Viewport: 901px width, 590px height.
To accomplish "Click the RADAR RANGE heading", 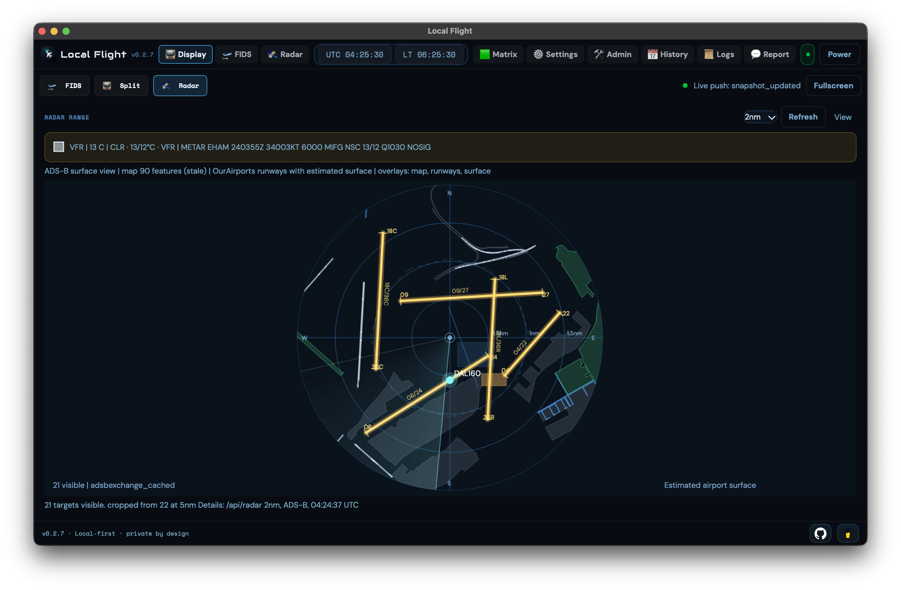I will [67, 117].
